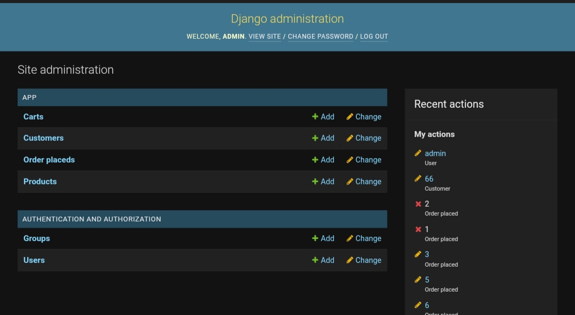Click the pencil icon next to admin action
This screenshot has width=575, height=315.
coord(418,153)
